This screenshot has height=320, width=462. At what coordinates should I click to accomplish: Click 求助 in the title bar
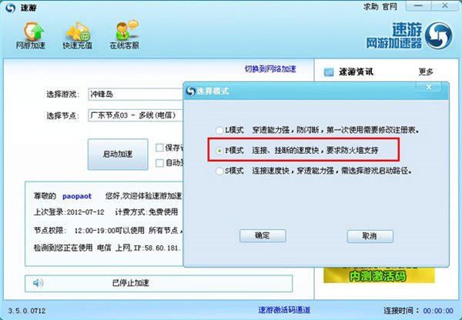click(370, 7)
